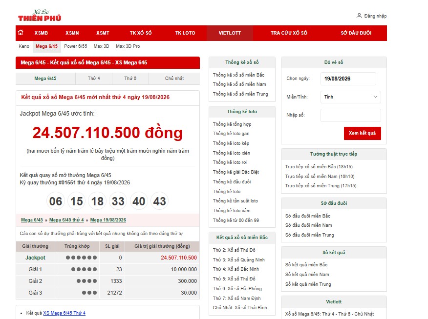
Task: Open Thống kê xổ số miền Trung
Action: [240, 94]
